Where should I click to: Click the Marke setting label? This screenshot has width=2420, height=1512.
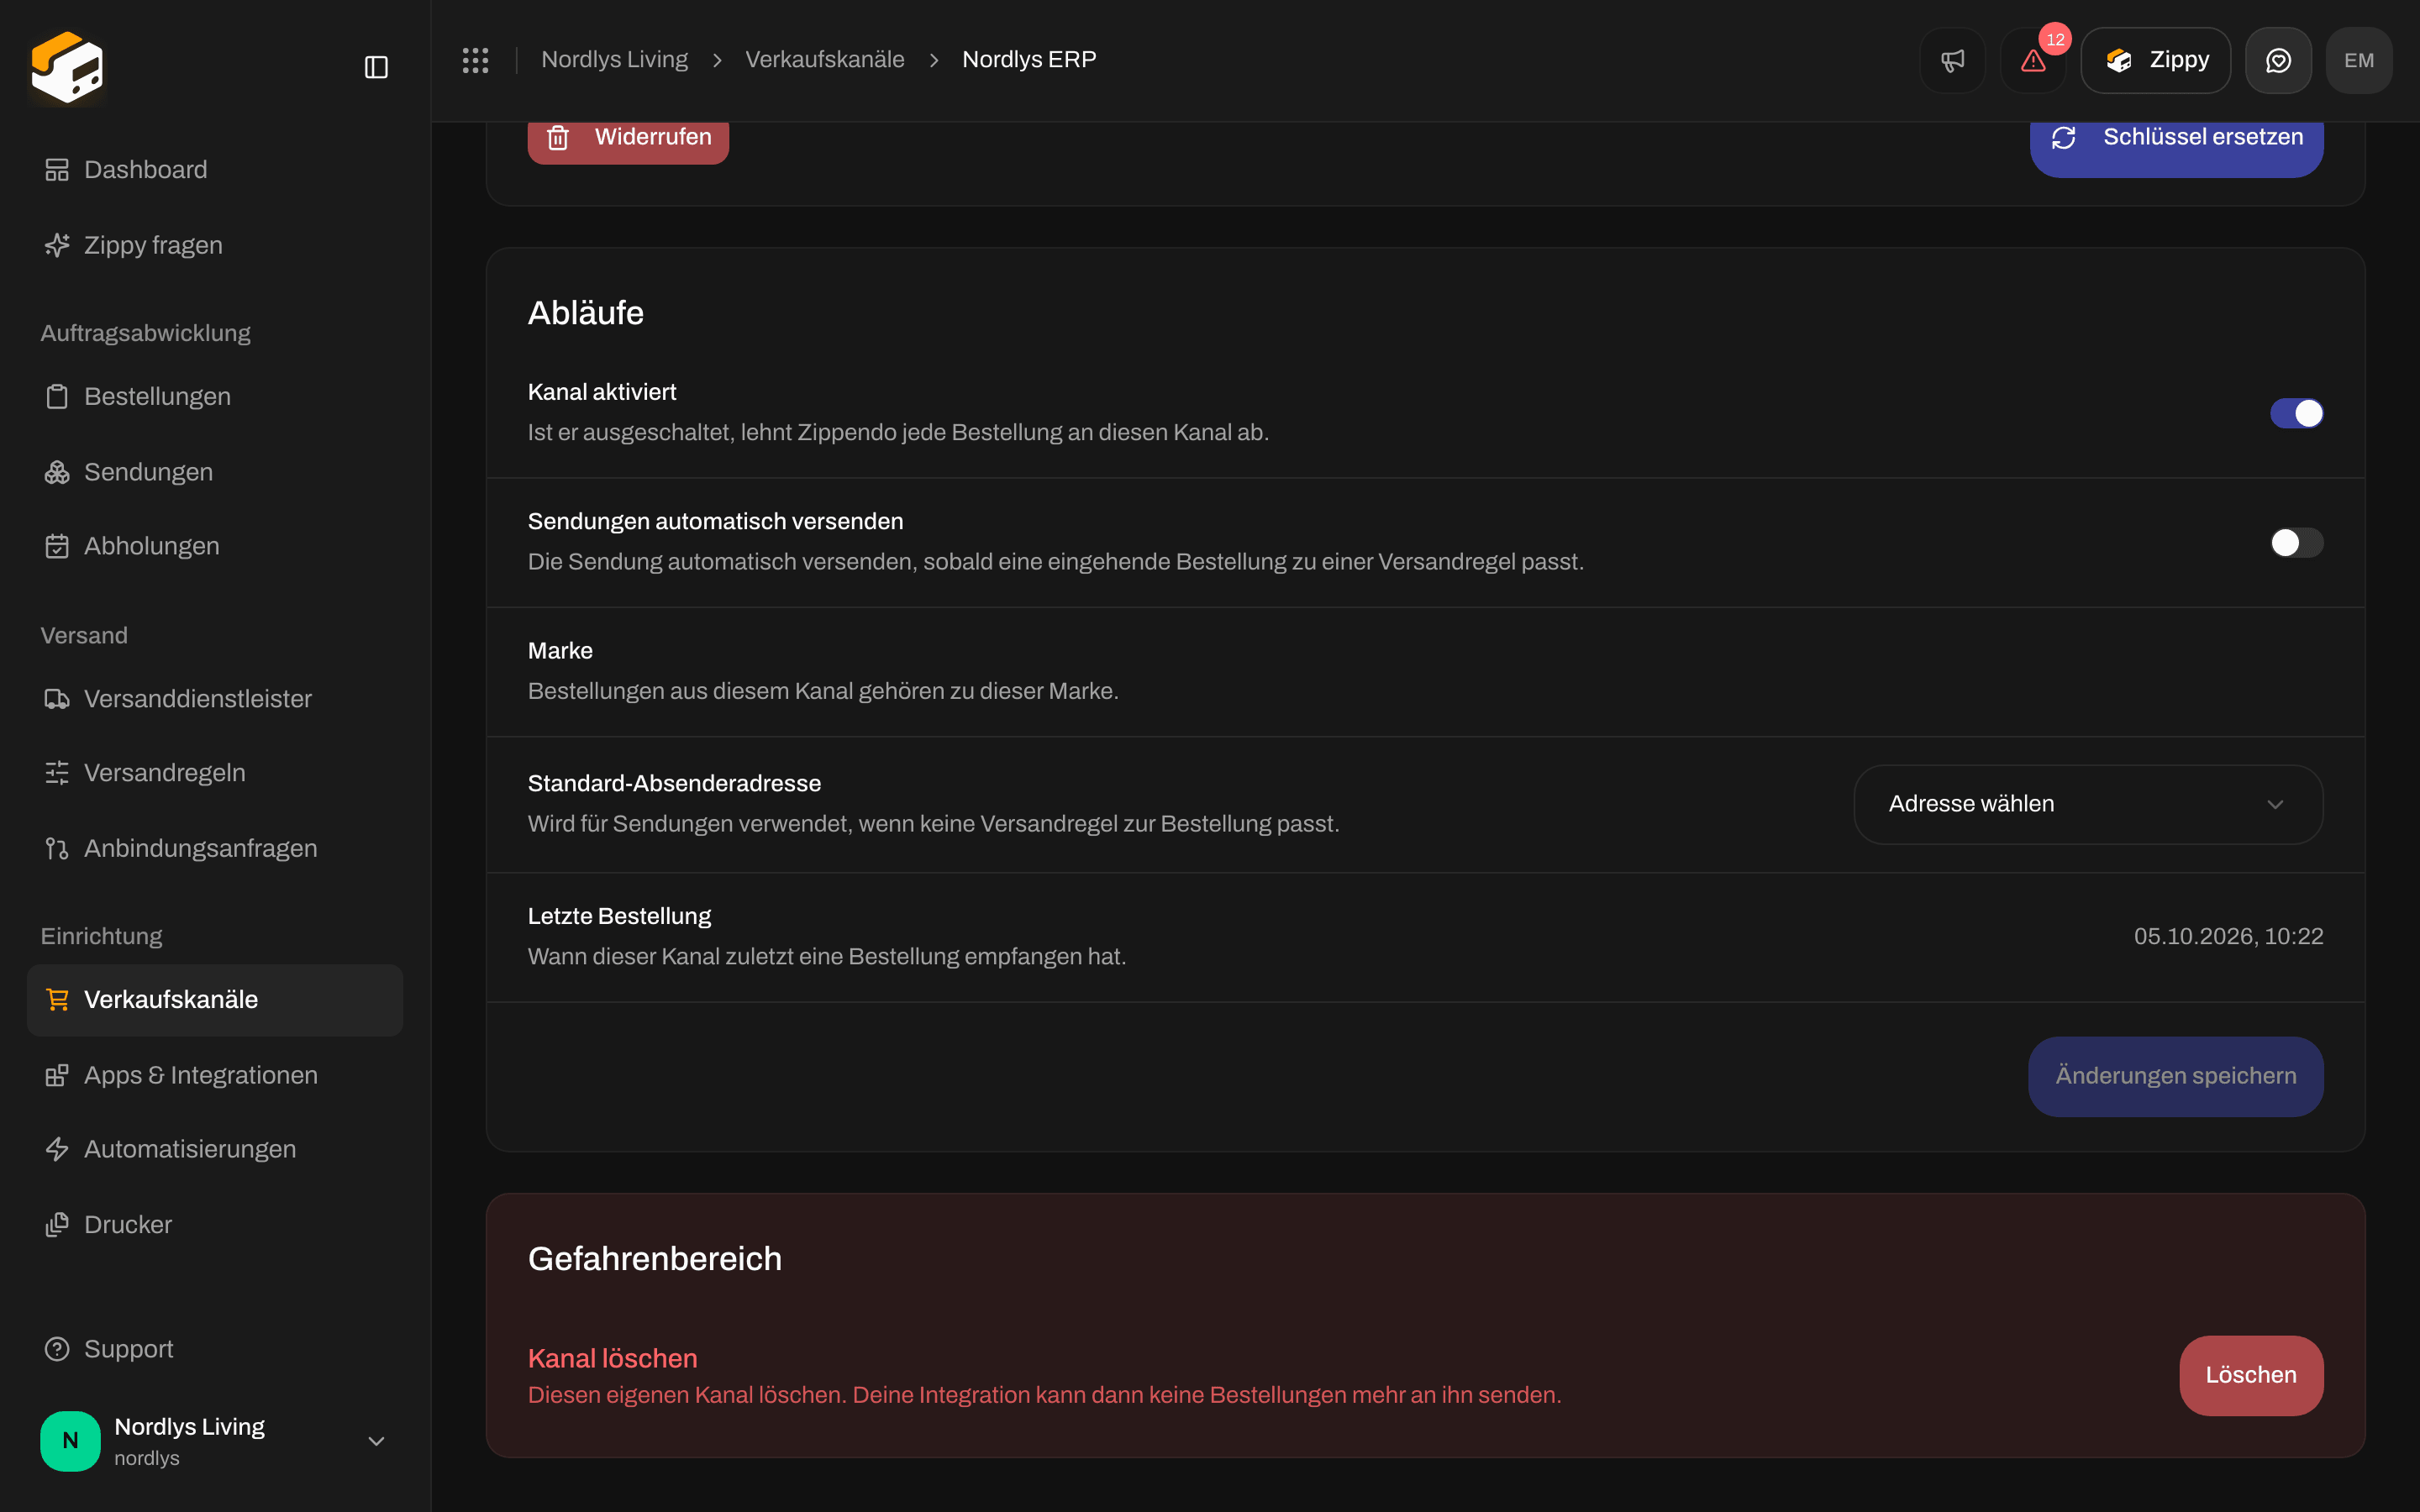(560, 651)
